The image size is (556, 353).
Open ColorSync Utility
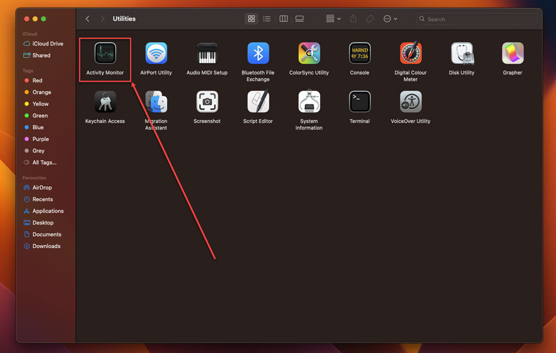[309, 53]
